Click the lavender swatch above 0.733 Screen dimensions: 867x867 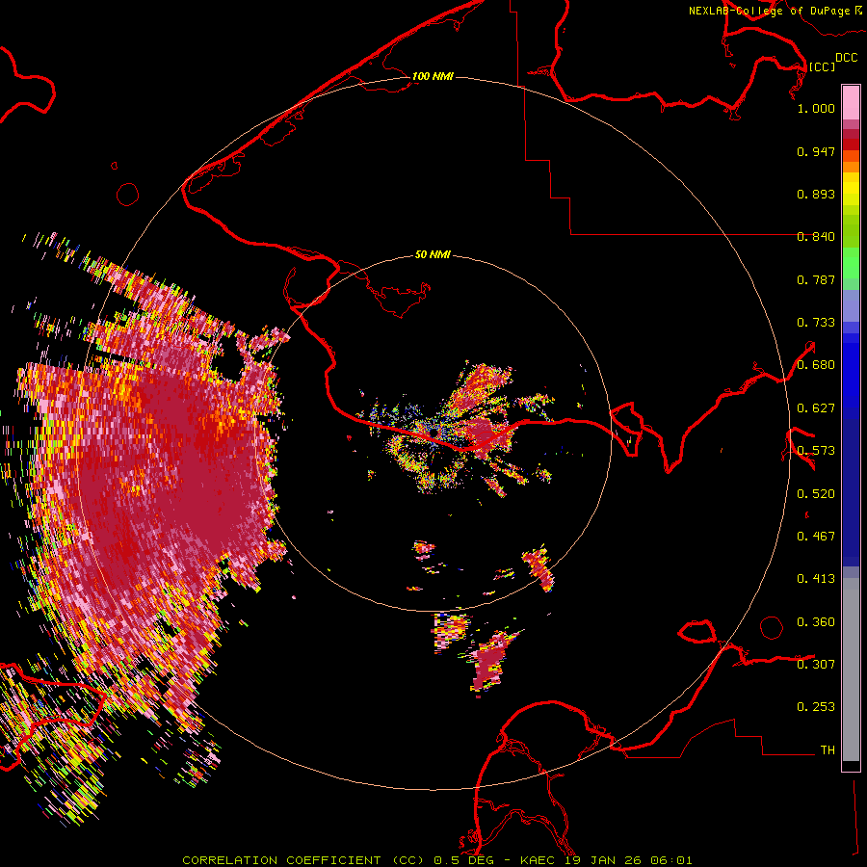[x=851, y=305]
